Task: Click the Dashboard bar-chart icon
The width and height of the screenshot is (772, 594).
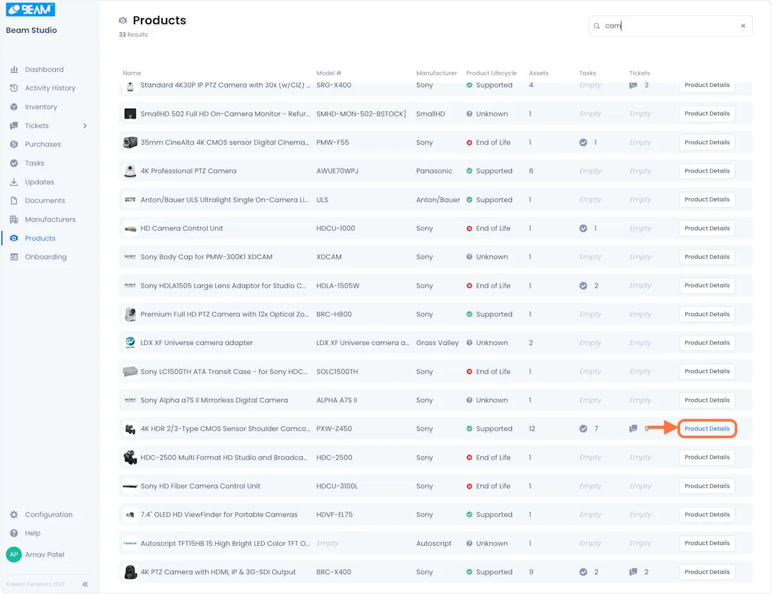Action: 14,70
